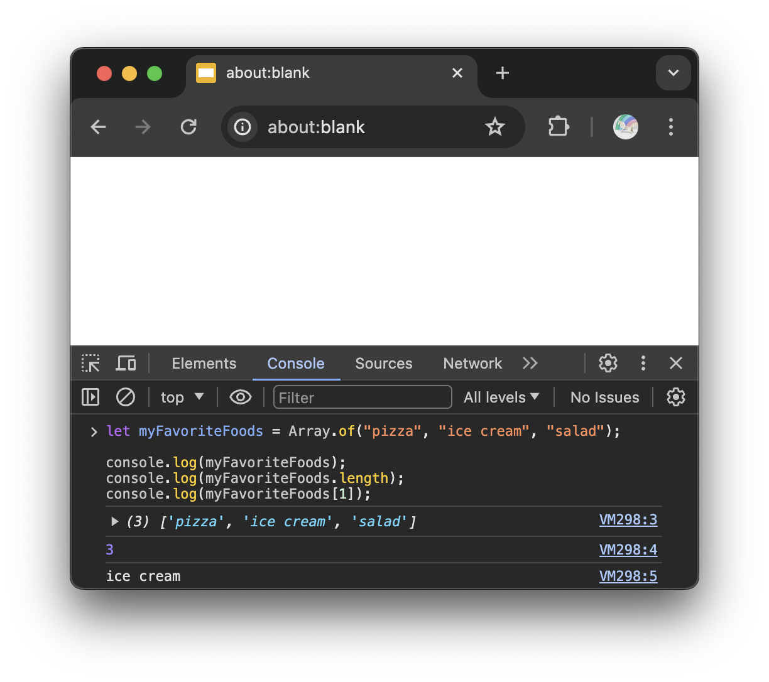Click the yellow minimize window button
The width and height of the screenshot is (769, 682).
(129, 73)
